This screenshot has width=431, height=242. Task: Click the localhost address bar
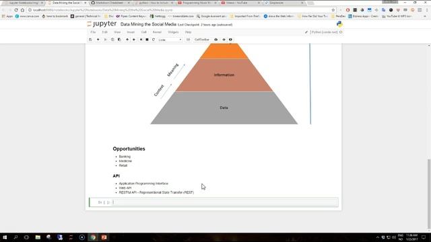click(181, 10)
